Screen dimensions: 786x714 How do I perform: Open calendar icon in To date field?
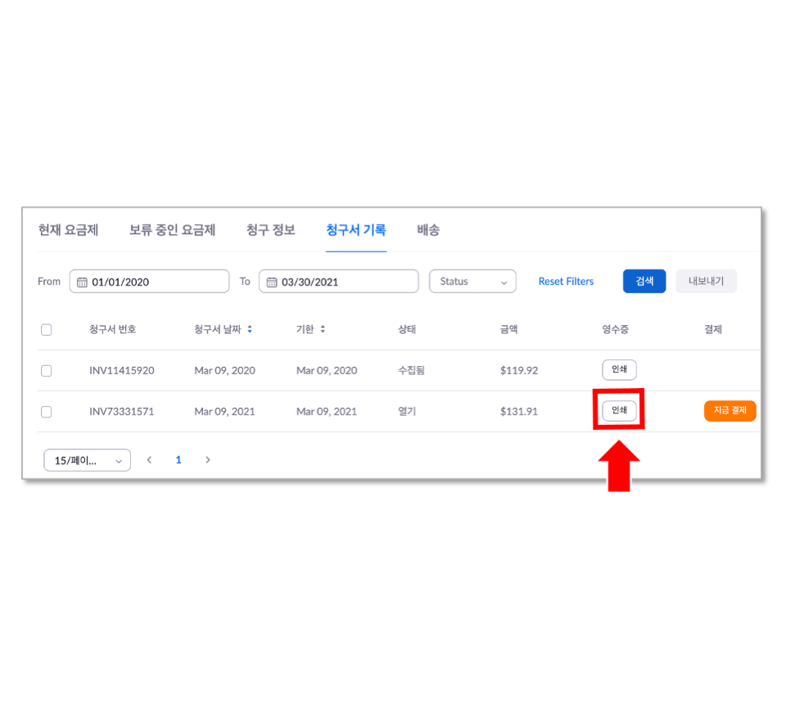click(272, 282)
